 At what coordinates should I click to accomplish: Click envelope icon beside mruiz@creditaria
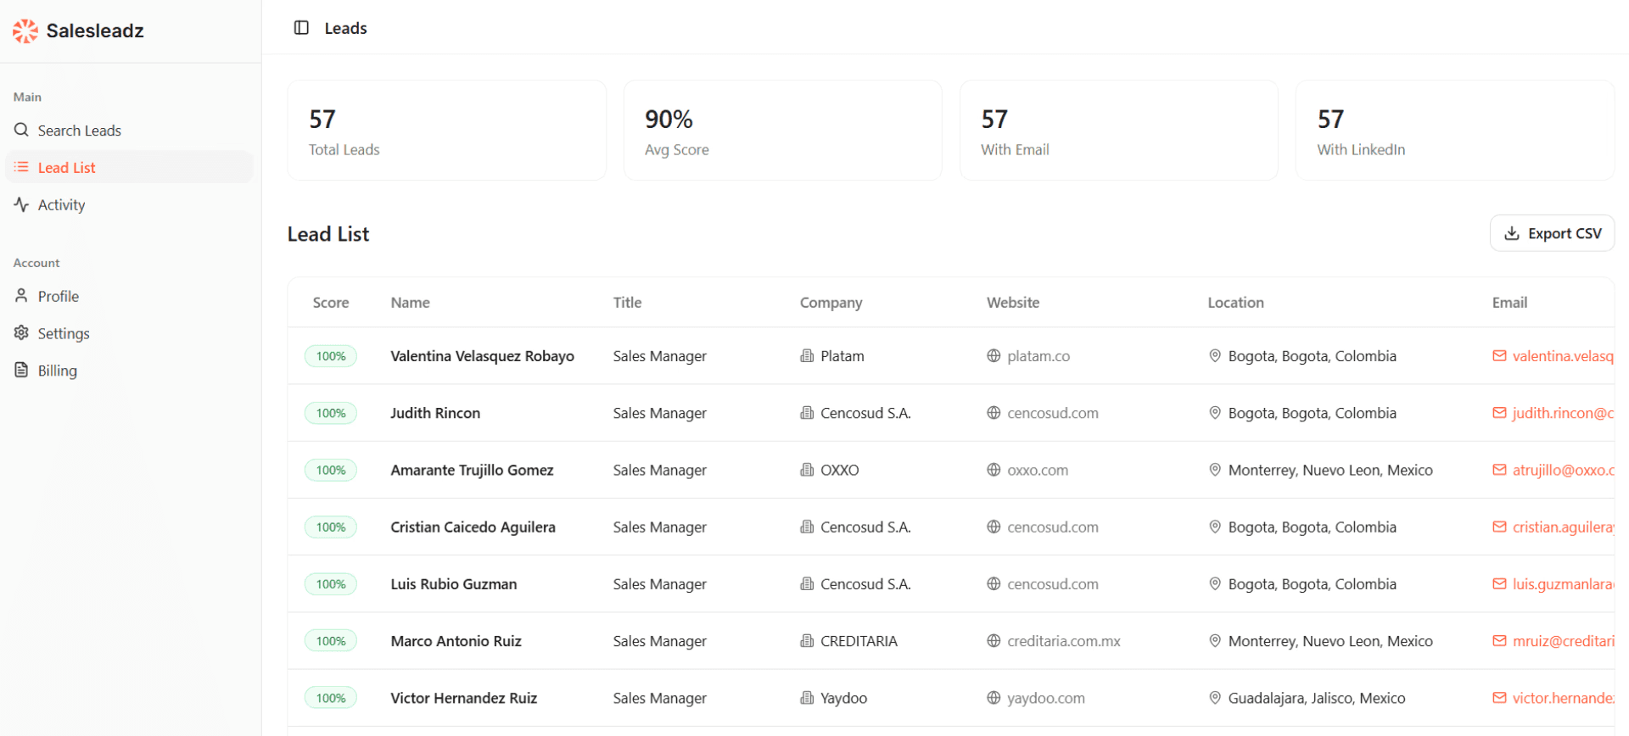[1499, 641]
